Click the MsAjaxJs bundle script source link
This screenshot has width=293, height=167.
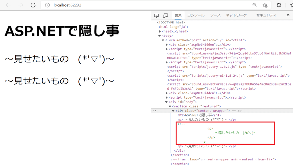229,56
